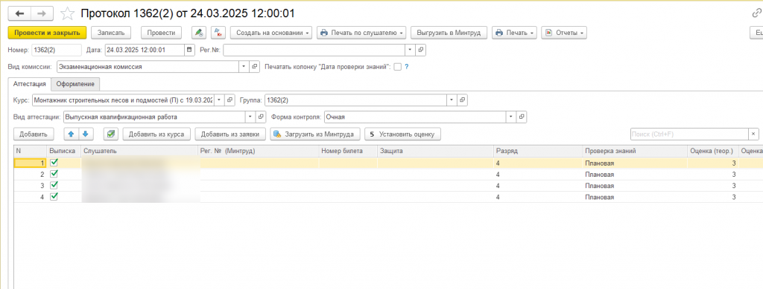Screen dimensions: 763x289
Task: Move selected row down
Action: (x=85, y=134)
